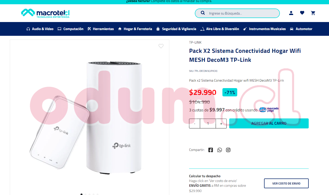Share product on Instagram

click(228, 150)
